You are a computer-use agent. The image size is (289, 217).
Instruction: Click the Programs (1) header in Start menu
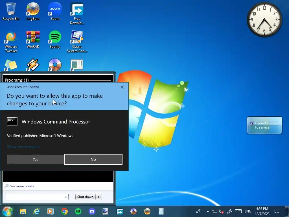point(17,80)
